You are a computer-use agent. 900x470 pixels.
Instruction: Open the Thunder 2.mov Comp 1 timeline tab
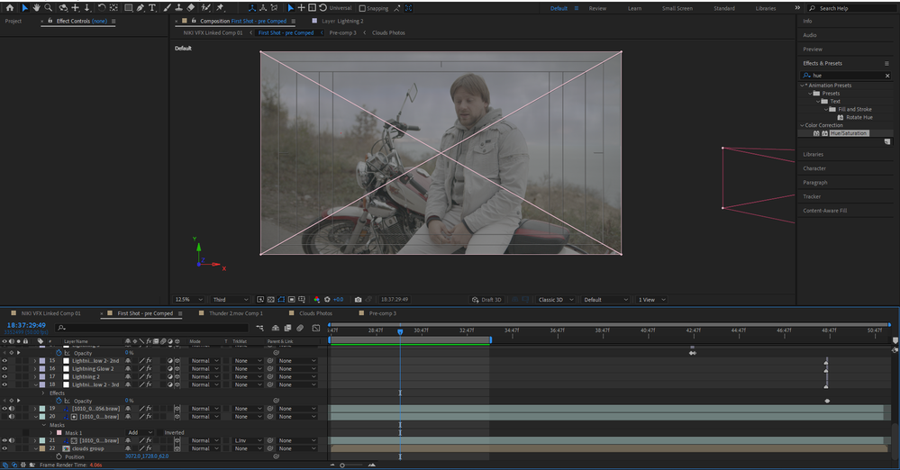click(x=236, y=313)
